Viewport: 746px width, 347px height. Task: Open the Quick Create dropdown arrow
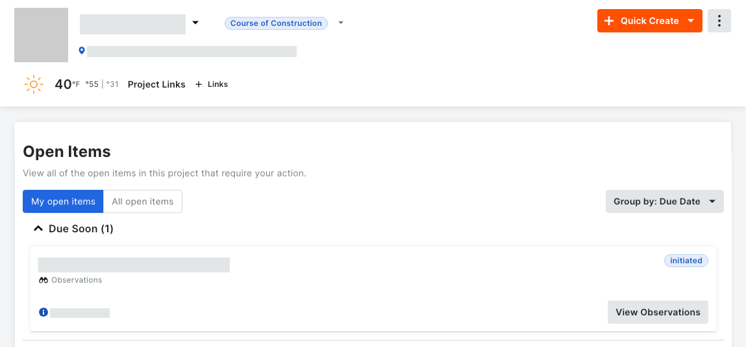tap(691, 21)
